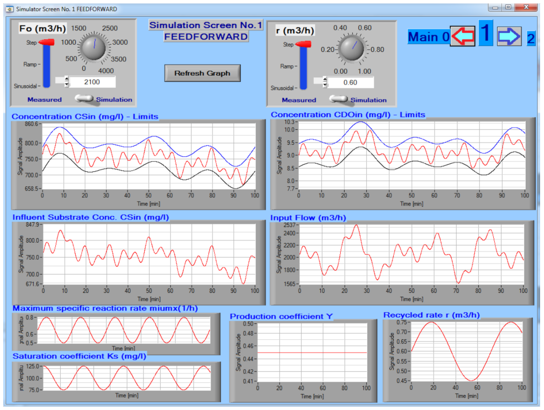The width and height of the screenshot is (544, 410).
Task: Click the 'r (m3/h)' panel label
Action: coord(295,30)
